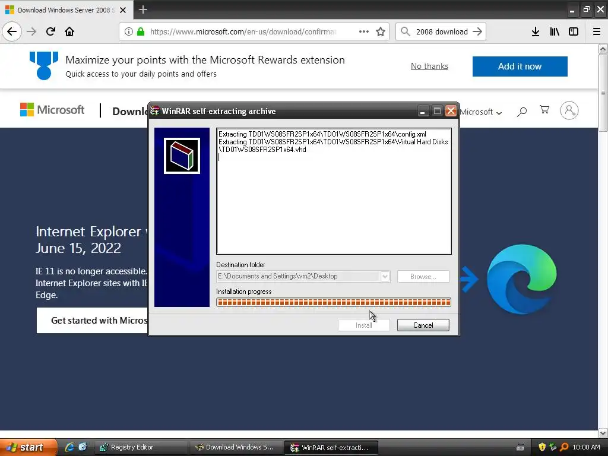Click the Firefox forward arrow
Viewport: 608px width, 456px height.
pos(31,31)
